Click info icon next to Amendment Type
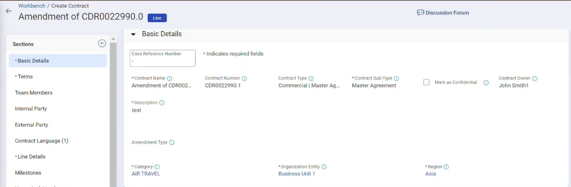 pos(172,143)
